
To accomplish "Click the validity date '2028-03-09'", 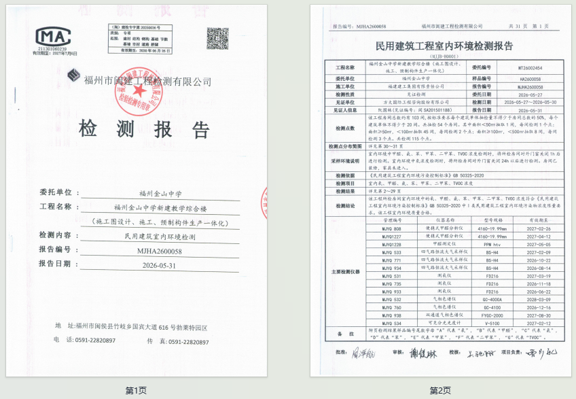I will (539, 300).
